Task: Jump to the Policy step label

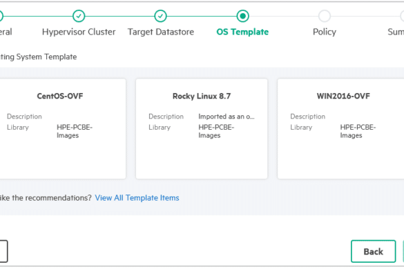Action: pos(325,32)
